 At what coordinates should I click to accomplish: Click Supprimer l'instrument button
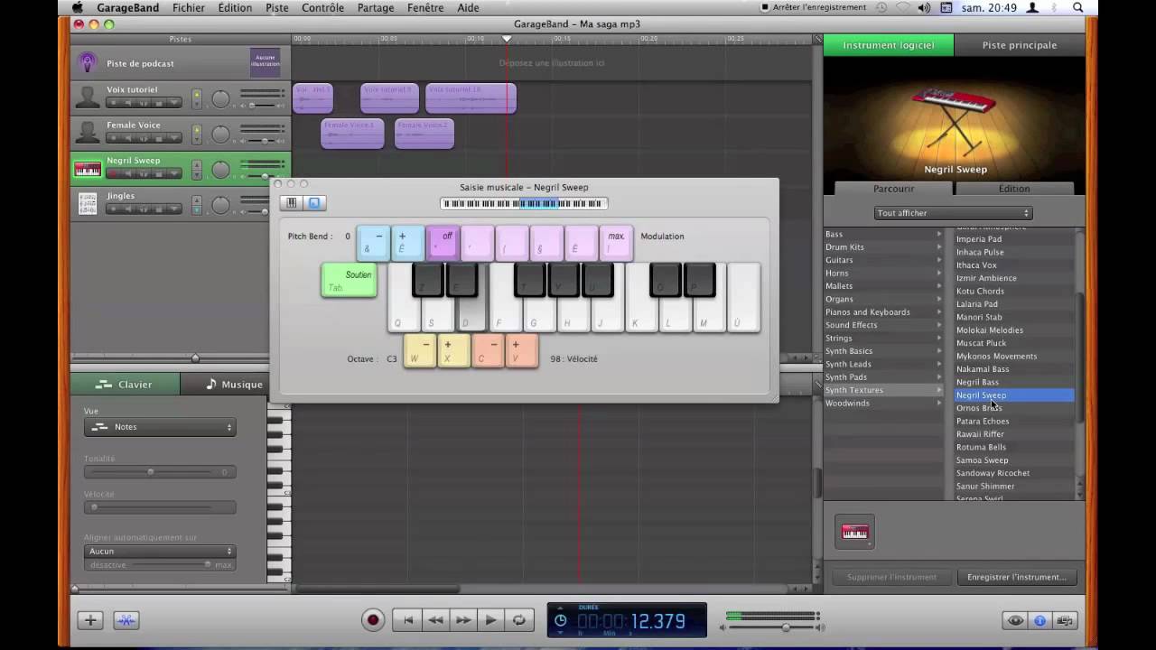coord(890,577)
